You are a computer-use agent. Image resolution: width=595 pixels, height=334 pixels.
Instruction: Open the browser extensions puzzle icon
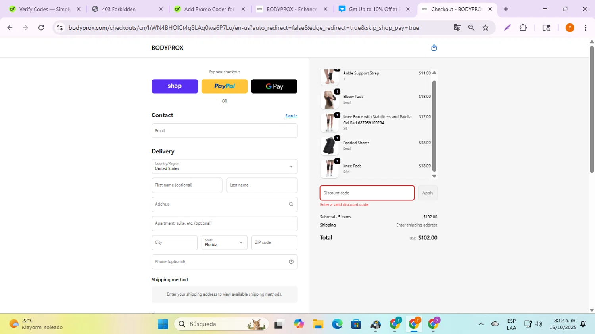coord(523,28)
